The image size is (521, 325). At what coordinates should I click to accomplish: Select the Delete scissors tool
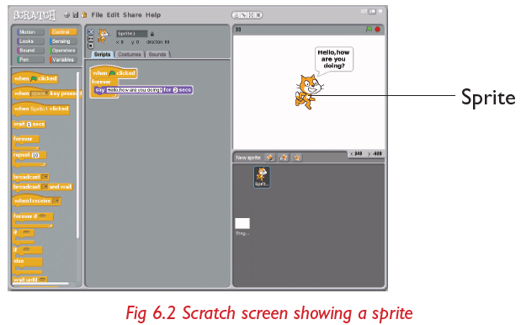[243, 15]
